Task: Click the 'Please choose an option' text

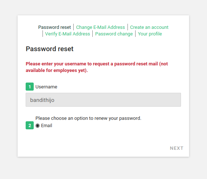Action: tap(88, 118)
